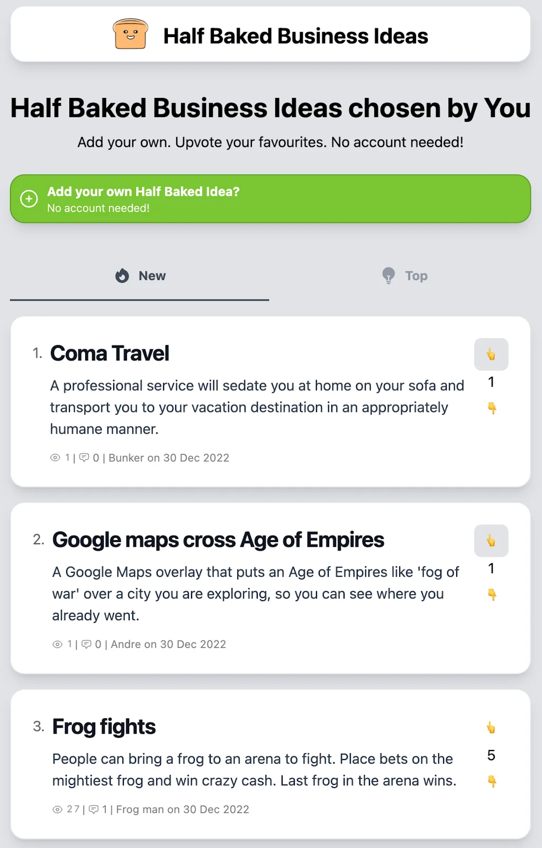
Task: Click the comment icon on Frog fights
Action: pos(94,809)
